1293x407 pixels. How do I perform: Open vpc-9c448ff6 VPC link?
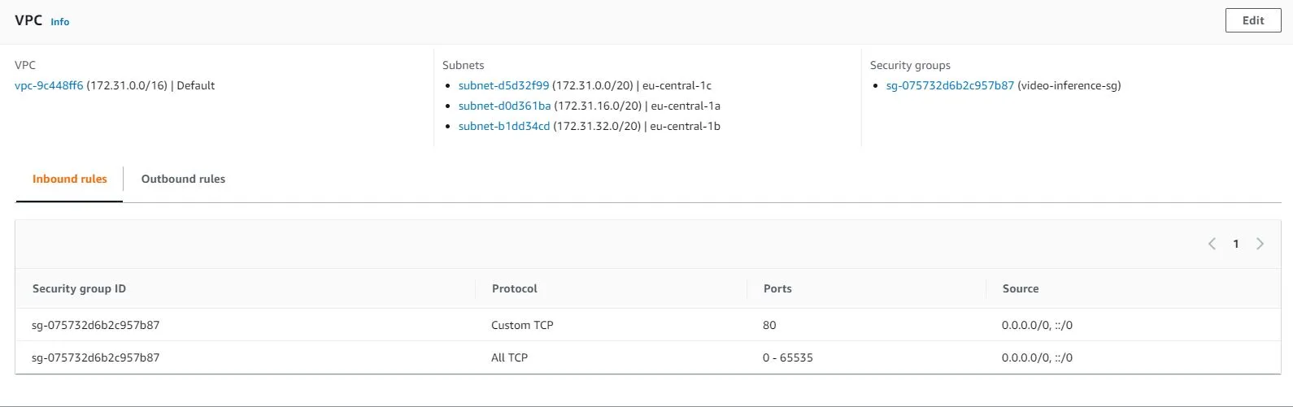(49, 85)
